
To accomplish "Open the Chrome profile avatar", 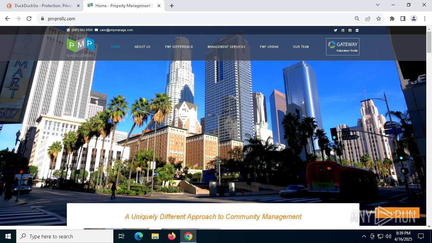I will [414, 19].
